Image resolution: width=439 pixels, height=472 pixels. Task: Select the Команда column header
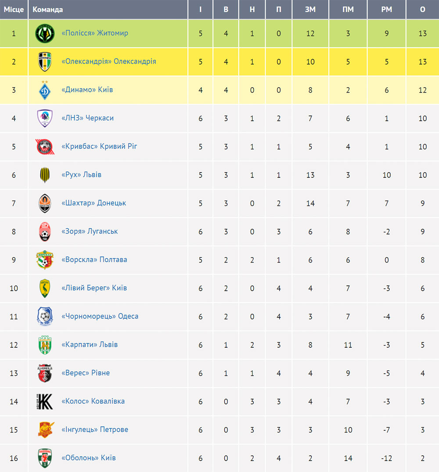coord(47,10)
